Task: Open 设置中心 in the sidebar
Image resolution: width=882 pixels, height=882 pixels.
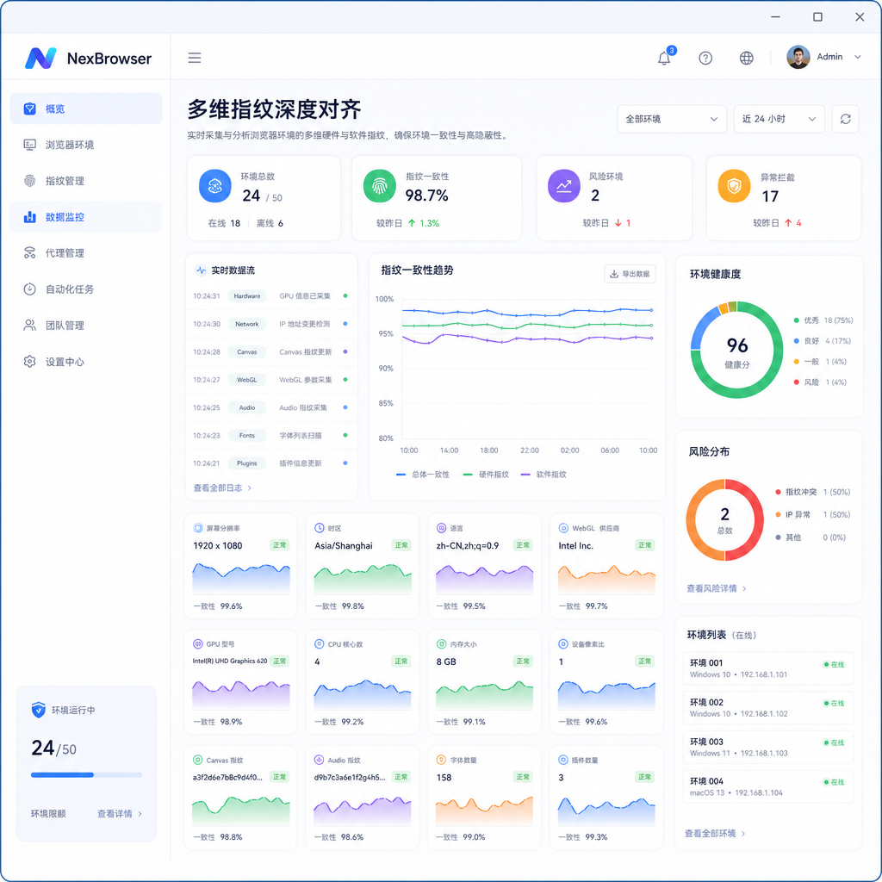Action: [86, 362]
